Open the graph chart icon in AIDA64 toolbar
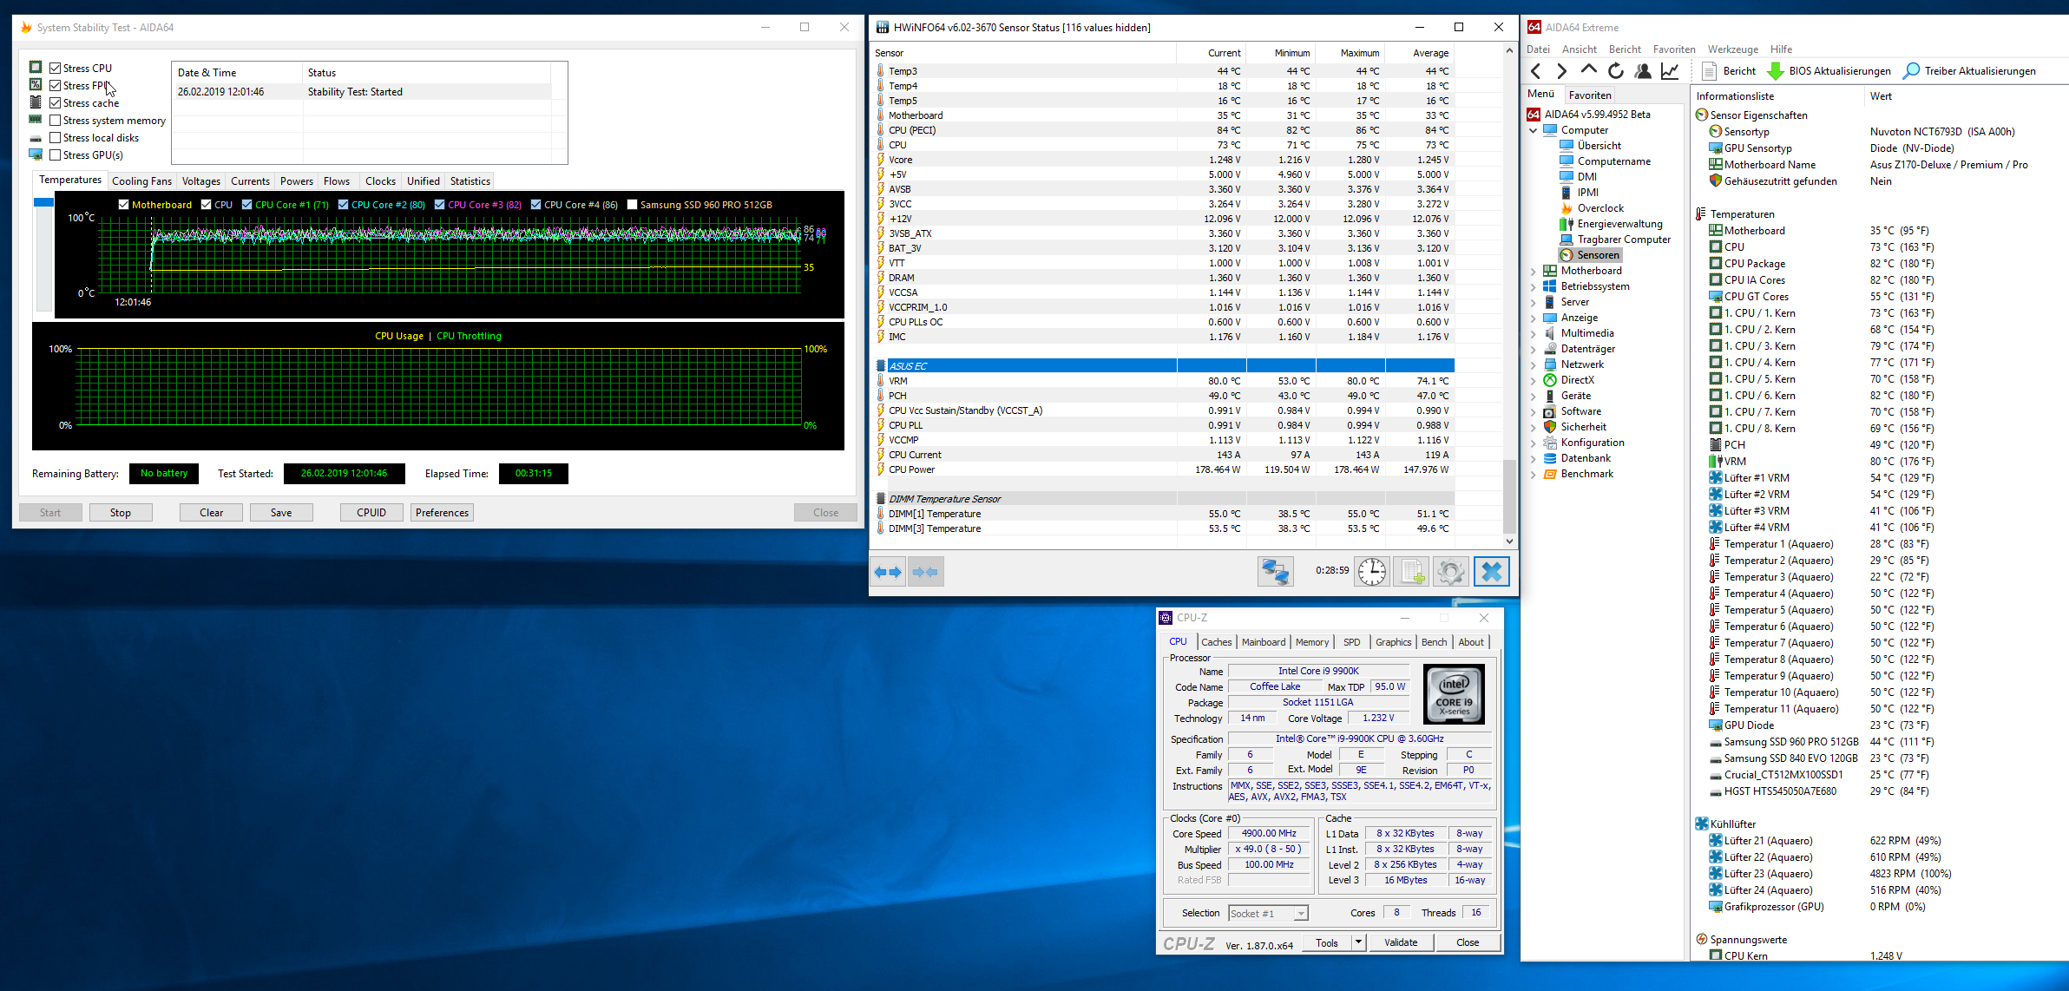Screen dimensions: 2069x991 tap(1670, 71)
